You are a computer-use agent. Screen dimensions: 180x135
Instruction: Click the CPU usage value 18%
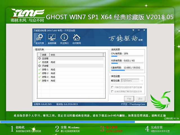pos(126,53)
